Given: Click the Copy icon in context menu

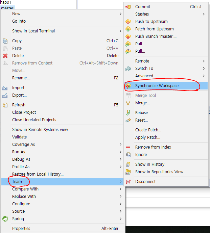Looking at the screenshot, I should click(5, 41).
